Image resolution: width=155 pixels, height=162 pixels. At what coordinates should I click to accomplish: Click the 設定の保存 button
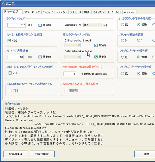[x=16, y=154]
